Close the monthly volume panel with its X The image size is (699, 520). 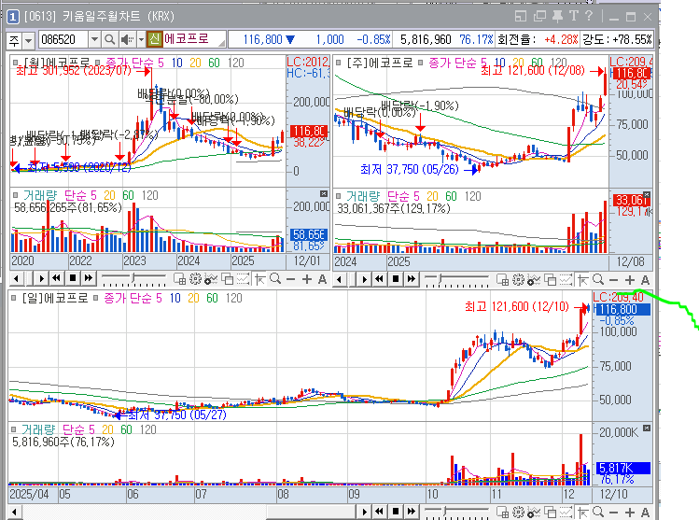pyautogui.click(x=324, y=193)
